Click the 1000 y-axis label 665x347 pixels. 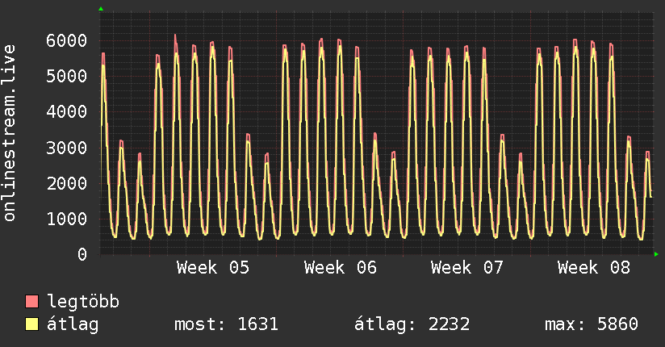65,219
